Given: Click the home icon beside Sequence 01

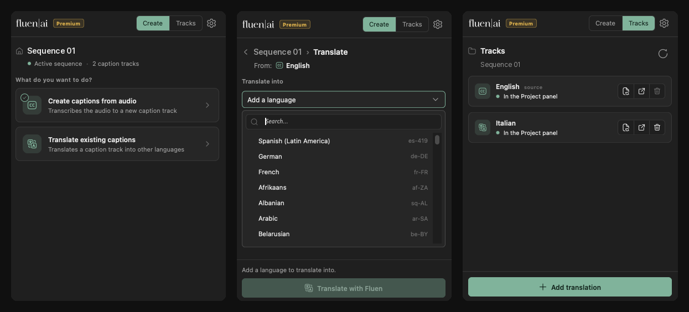Looking at the screenshot, I should 20,51.
